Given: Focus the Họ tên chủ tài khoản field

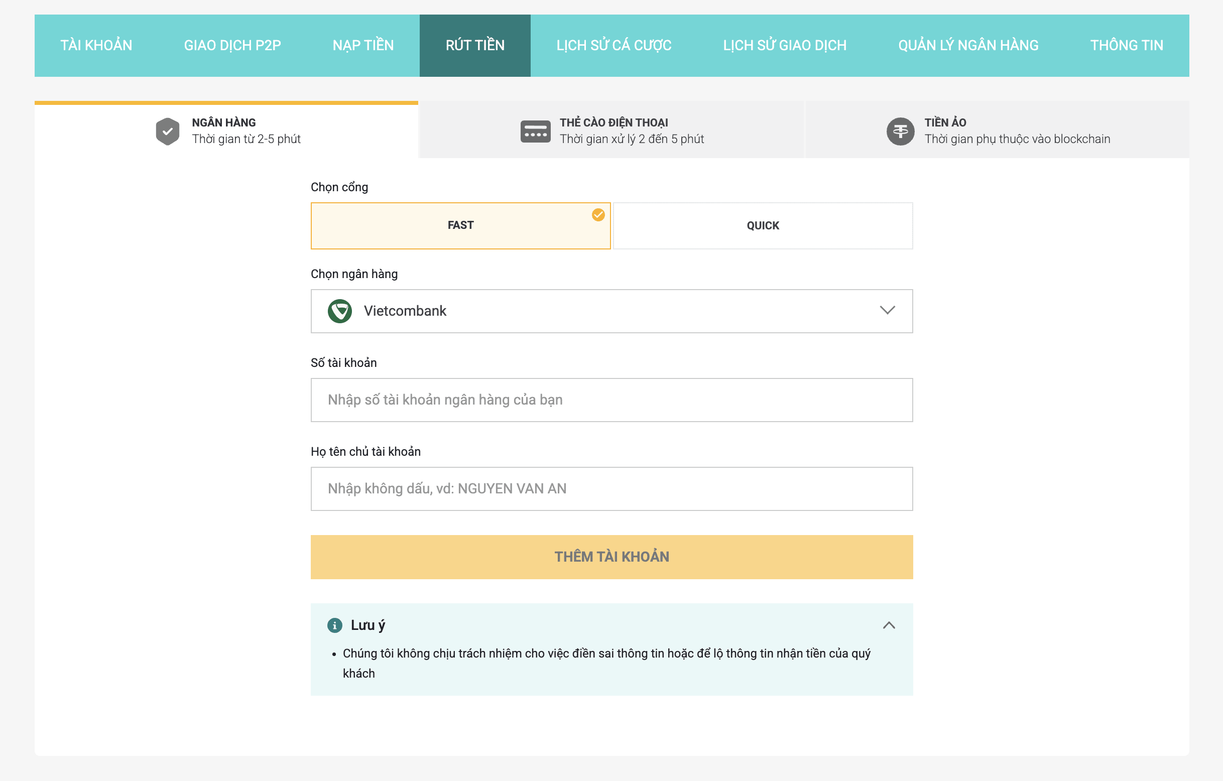Looking at the screenshot, I should tap(611, 488).
